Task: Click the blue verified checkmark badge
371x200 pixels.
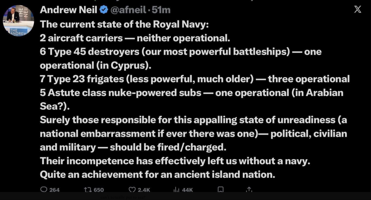Action: (x=103, y=10)
